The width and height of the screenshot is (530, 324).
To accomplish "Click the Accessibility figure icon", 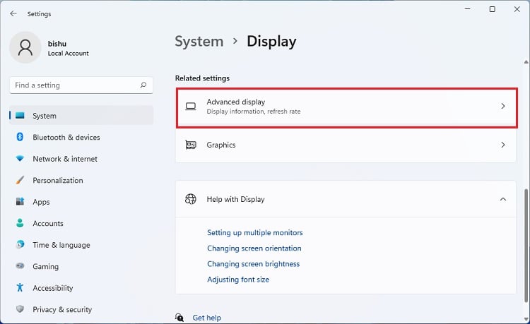I will tap(20, 288).
